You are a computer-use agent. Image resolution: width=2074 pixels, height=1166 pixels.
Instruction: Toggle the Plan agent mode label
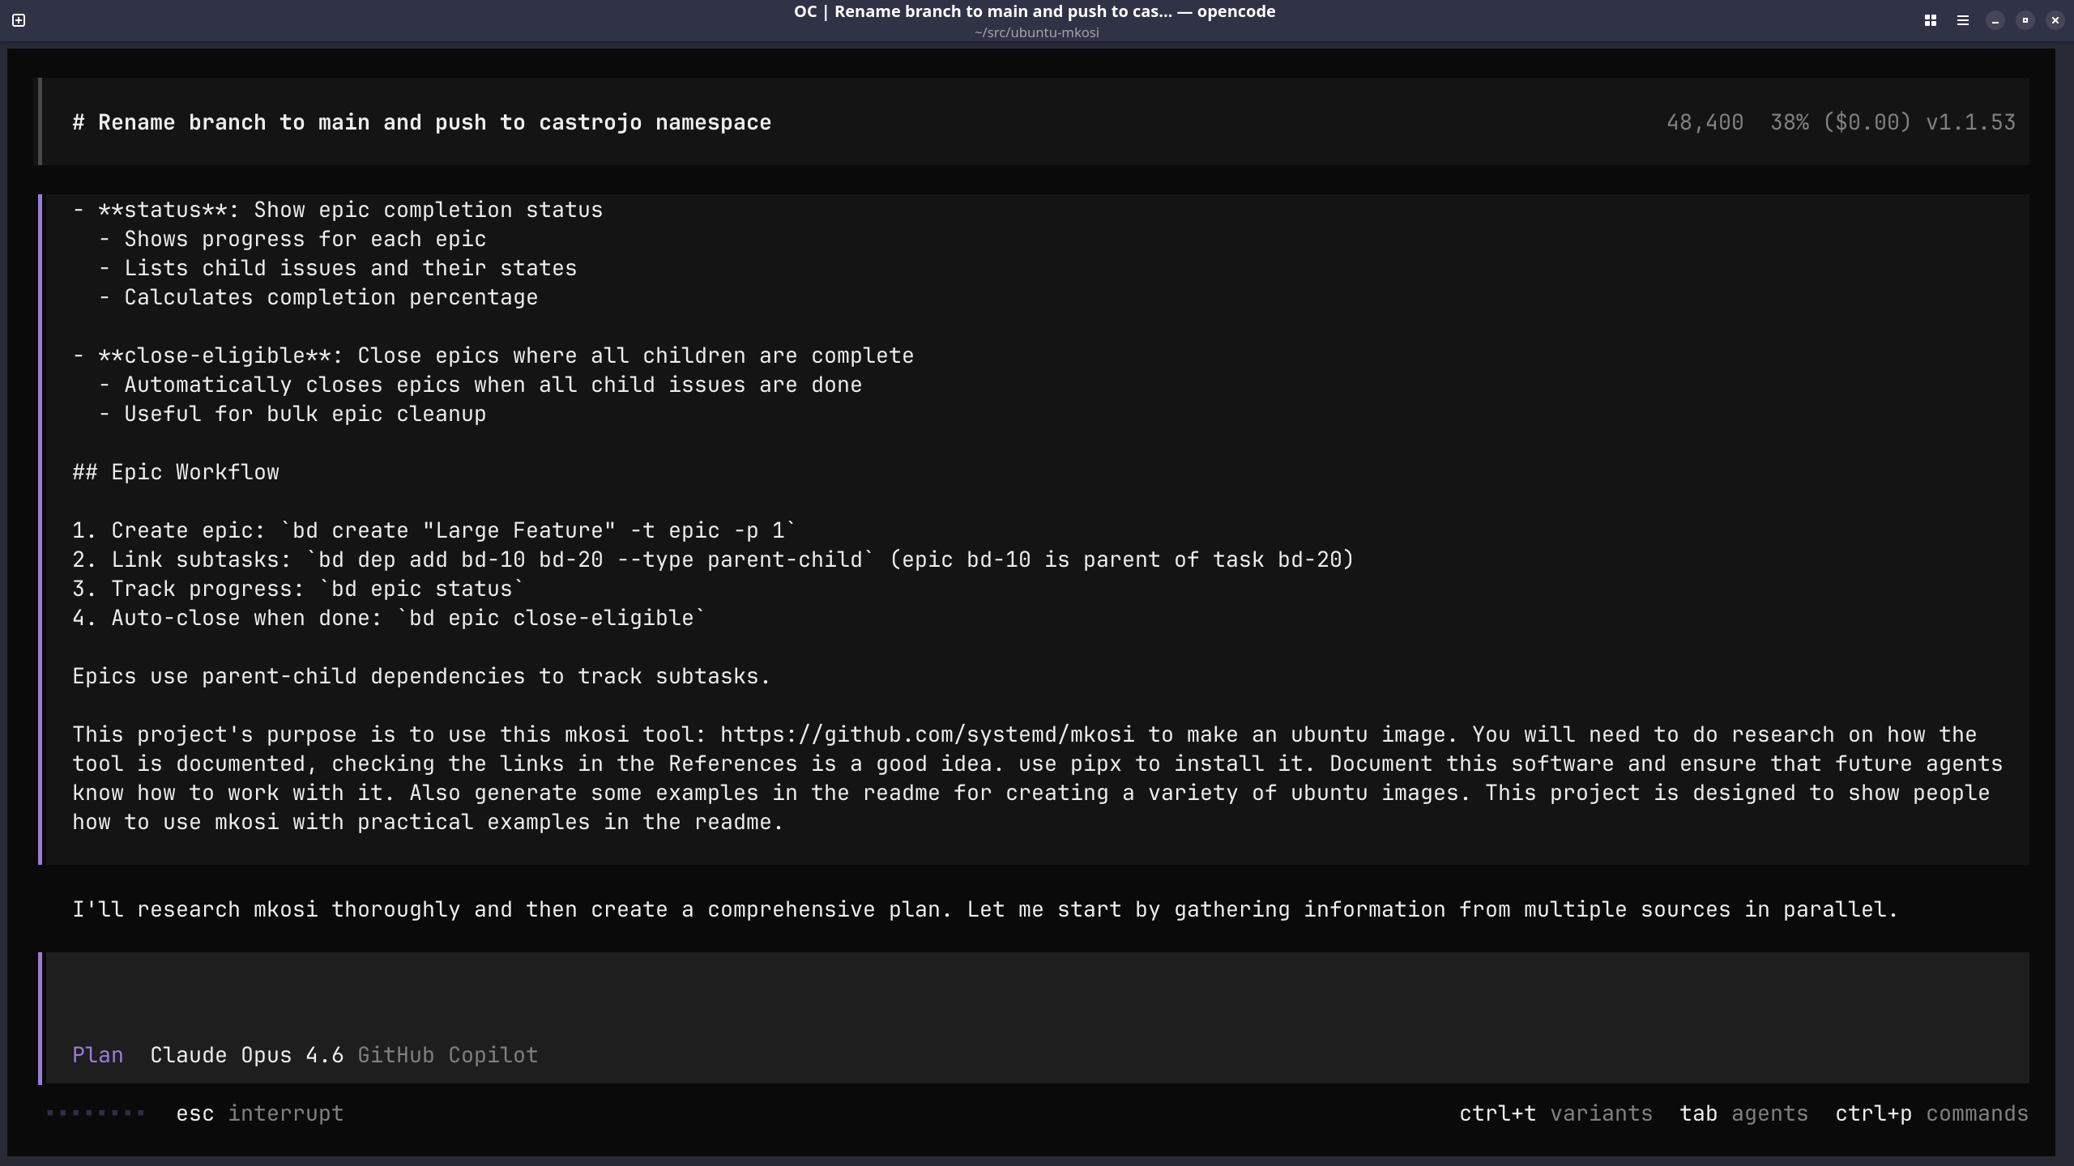[x=98, y=1055]
